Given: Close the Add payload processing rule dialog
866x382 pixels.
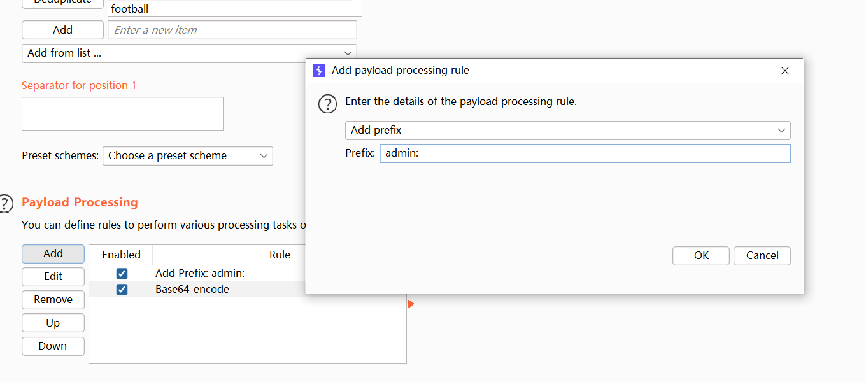Looking at the screenshot, I should click(785, 71).
